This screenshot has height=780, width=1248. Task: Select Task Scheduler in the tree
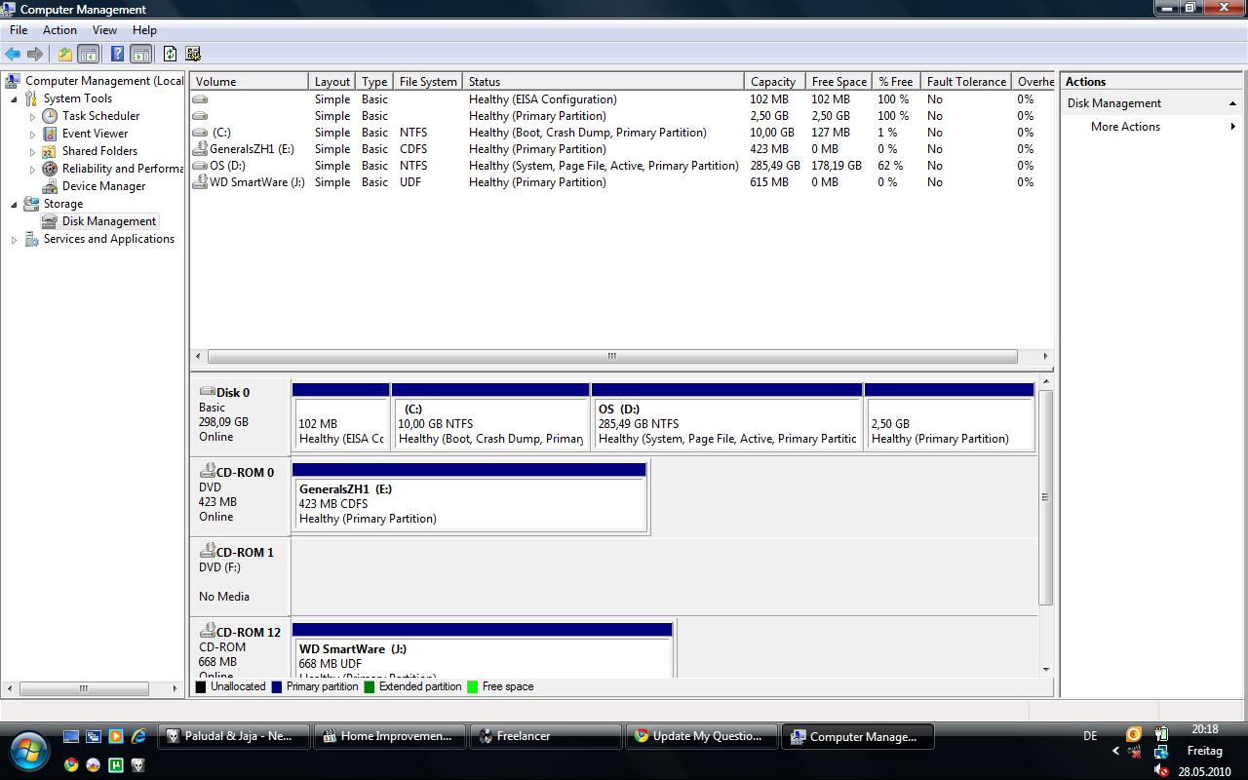[x=100, y=116]
